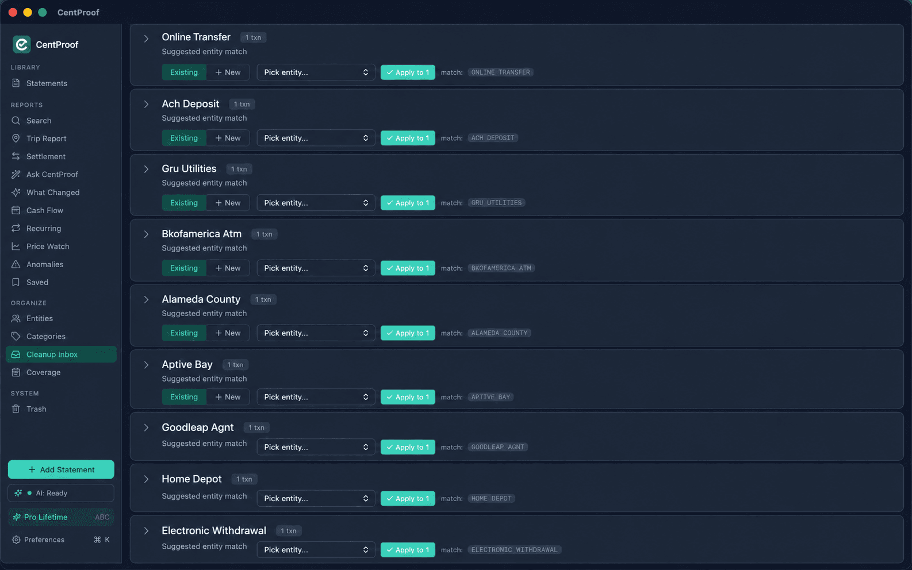Click the Settlement arrows icon
912x570 pixels.
pyautogui.click(x=16, y=156)
